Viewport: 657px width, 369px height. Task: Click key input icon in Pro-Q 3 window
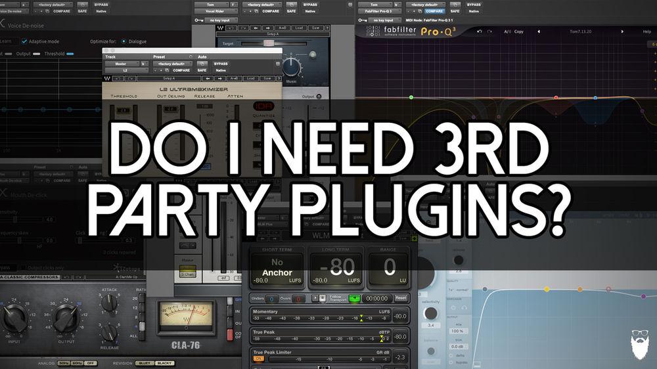362,20
